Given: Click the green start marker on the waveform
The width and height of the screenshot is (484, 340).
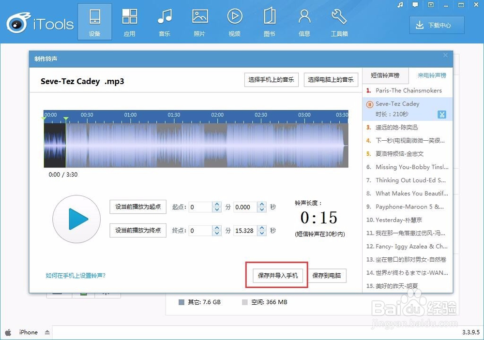Looking at the screenshot, I should 44,118.
